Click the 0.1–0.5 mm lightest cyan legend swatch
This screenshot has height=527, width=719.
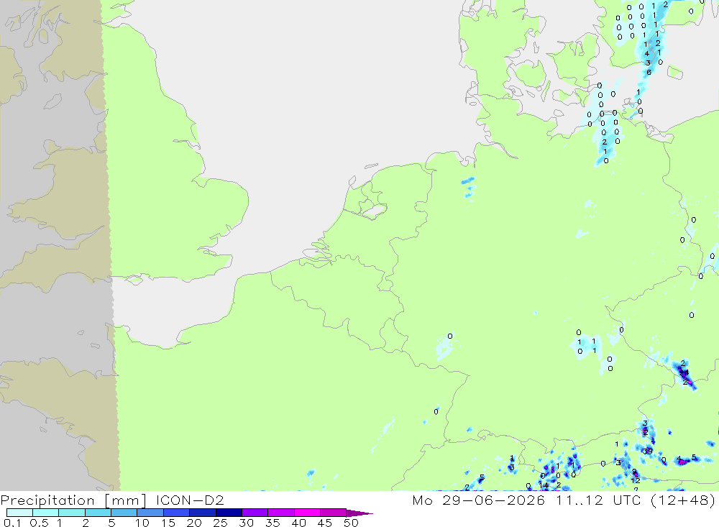pos(19,513)
